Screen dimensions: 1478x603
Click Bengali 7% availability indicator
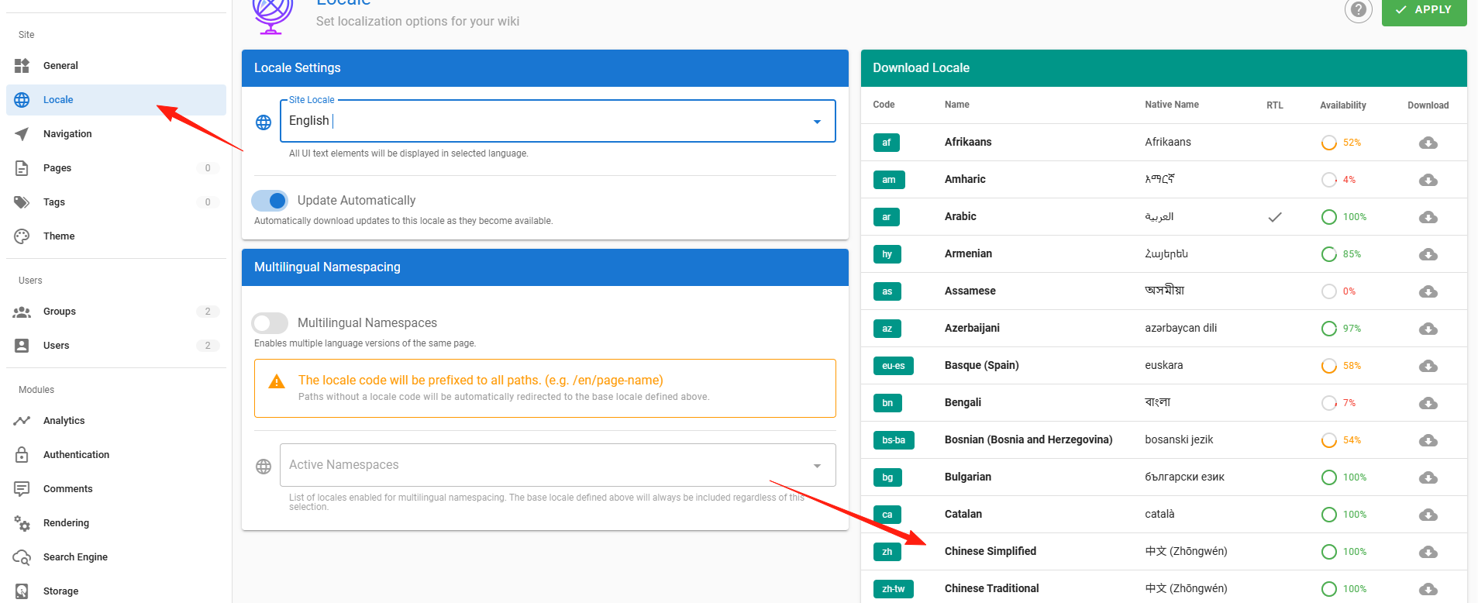(x=1339, y=403)
